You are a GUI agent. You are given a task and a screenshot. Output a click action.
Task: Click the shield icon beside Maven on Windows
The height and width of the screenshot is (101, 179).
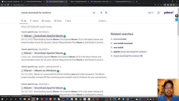[22, 71]
